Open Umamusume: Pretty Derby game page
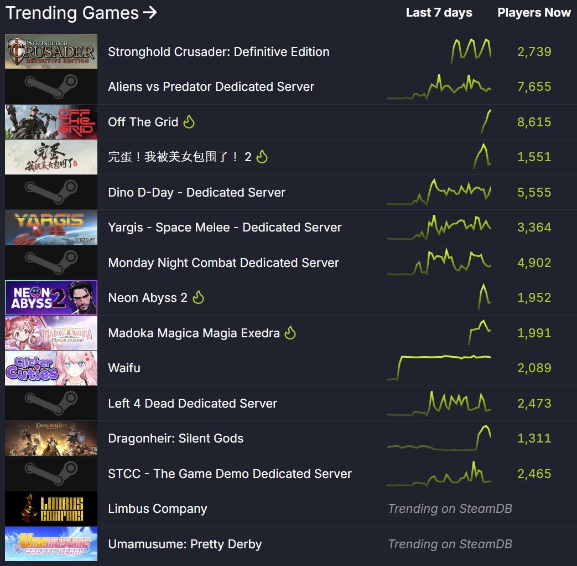 [185, 544]
